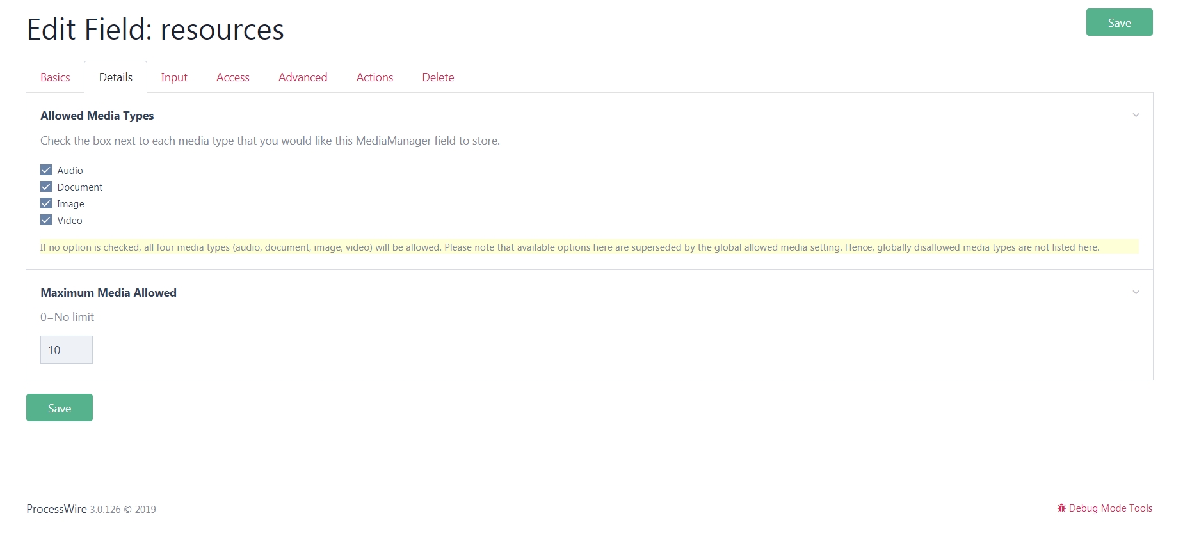Uncheck the Audio media type checkbox
Image resolution: width=1183 pixels, height=539 pixels.
point(46,170)
